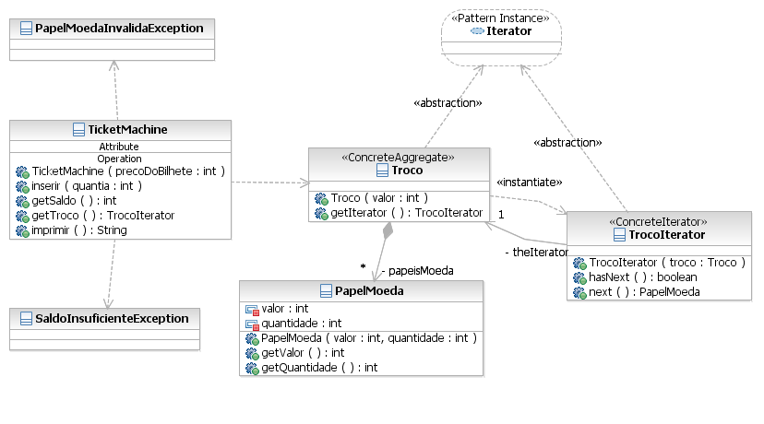Click the operation icon beside imprimir
The height and width of the screenshot is (424, 764).
tap(22, 230)
